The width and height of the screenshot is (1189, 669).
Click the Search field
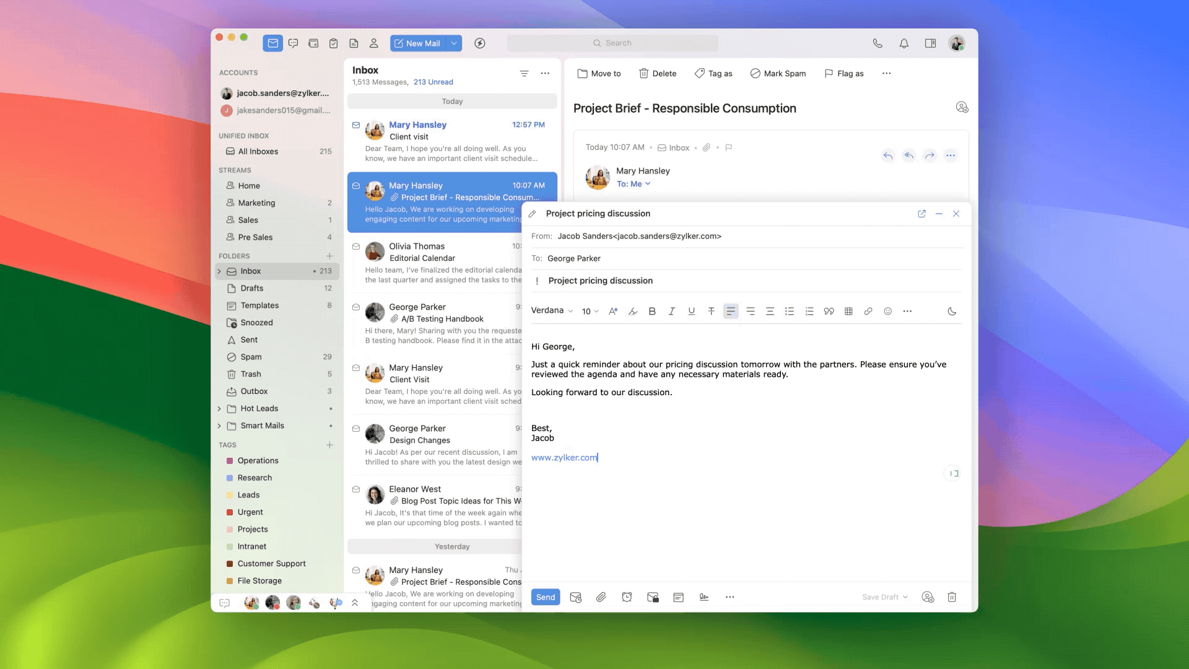point(612,43)
